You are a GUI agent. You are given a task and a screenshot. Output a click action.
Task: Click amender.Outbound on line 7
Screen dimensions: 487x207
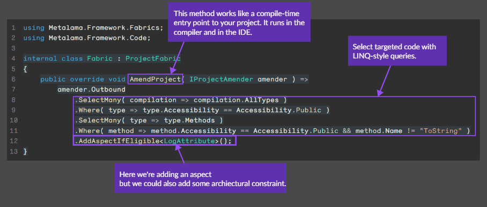(x=91, y=90)
